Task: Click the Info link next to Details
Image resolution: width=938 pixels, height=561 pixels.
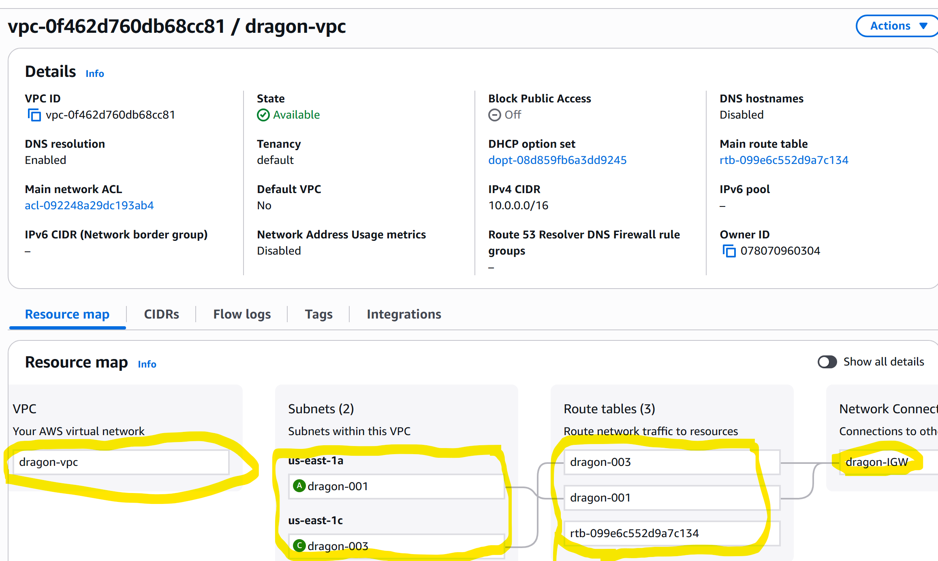Action: [x=95, y=74]
